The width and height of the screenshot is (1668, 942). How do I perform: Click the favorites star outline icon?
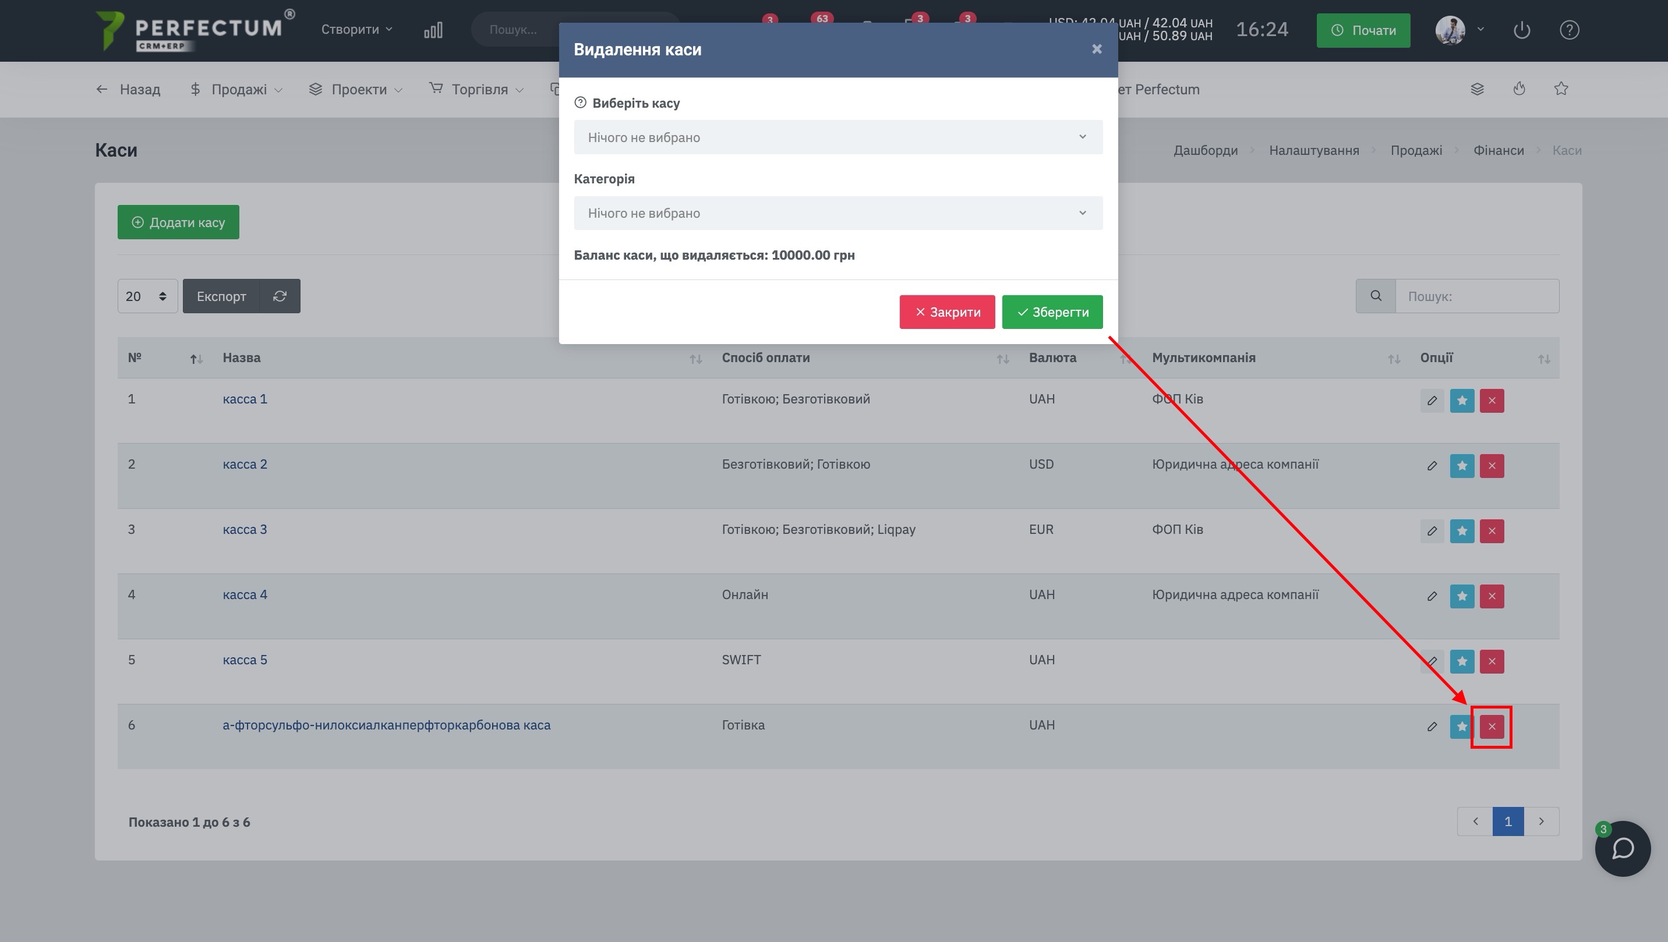click(1561, 88)
